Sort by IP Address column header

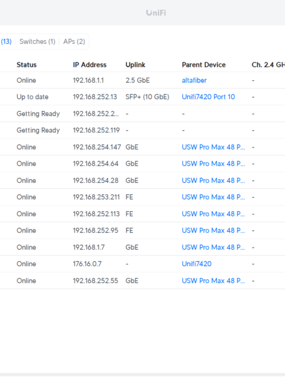click(90, 65)
